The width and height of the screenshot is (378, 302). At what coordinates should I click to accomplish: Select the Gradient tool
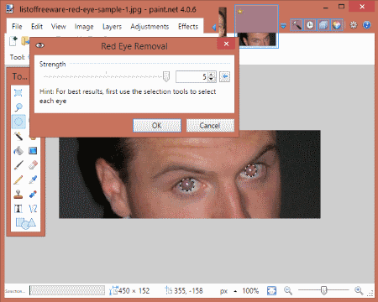pyautogui.click(x=33, y=151)
